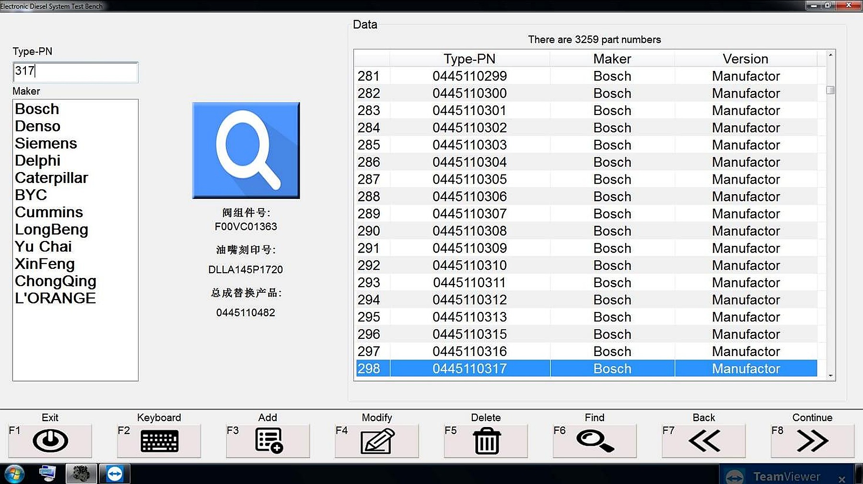Click highlighted part number 0445110317
863x484 pixels.
click(x=469, y=369)
